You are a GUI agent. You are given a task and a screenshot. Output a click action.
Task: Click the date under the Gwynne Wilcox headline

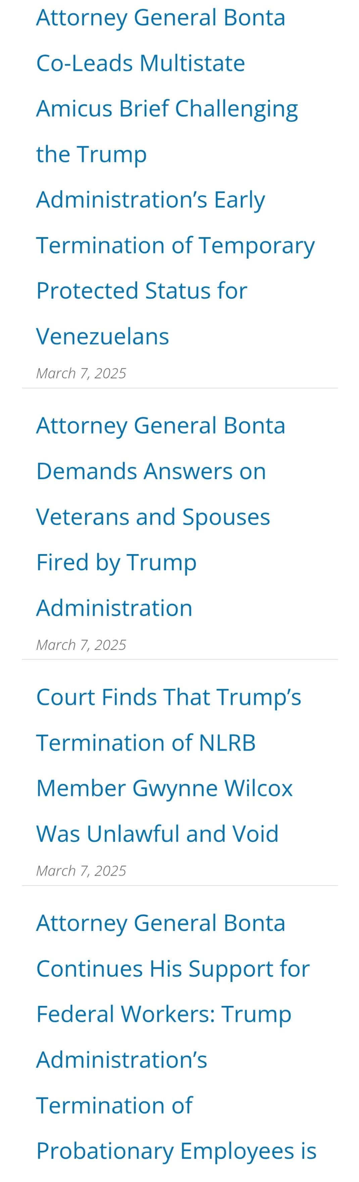click(81, 870)
